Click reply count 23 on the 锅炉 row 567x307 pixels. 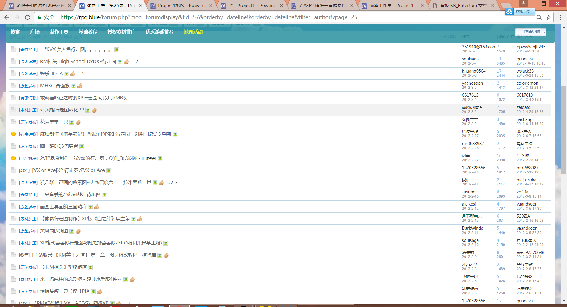click(x=499, y=180)
